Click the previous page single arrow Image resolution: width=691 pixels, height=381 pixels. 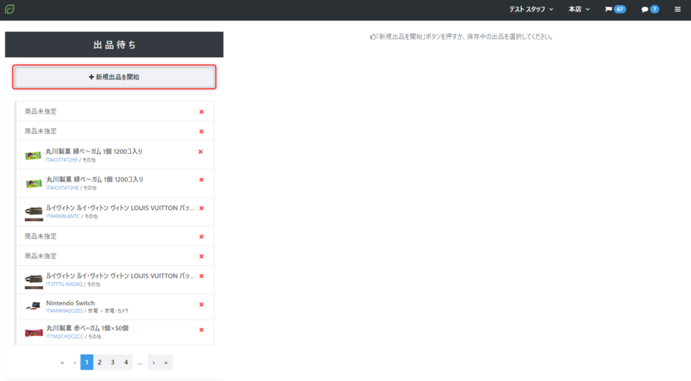pyautogui.click(x=74, y=363)
